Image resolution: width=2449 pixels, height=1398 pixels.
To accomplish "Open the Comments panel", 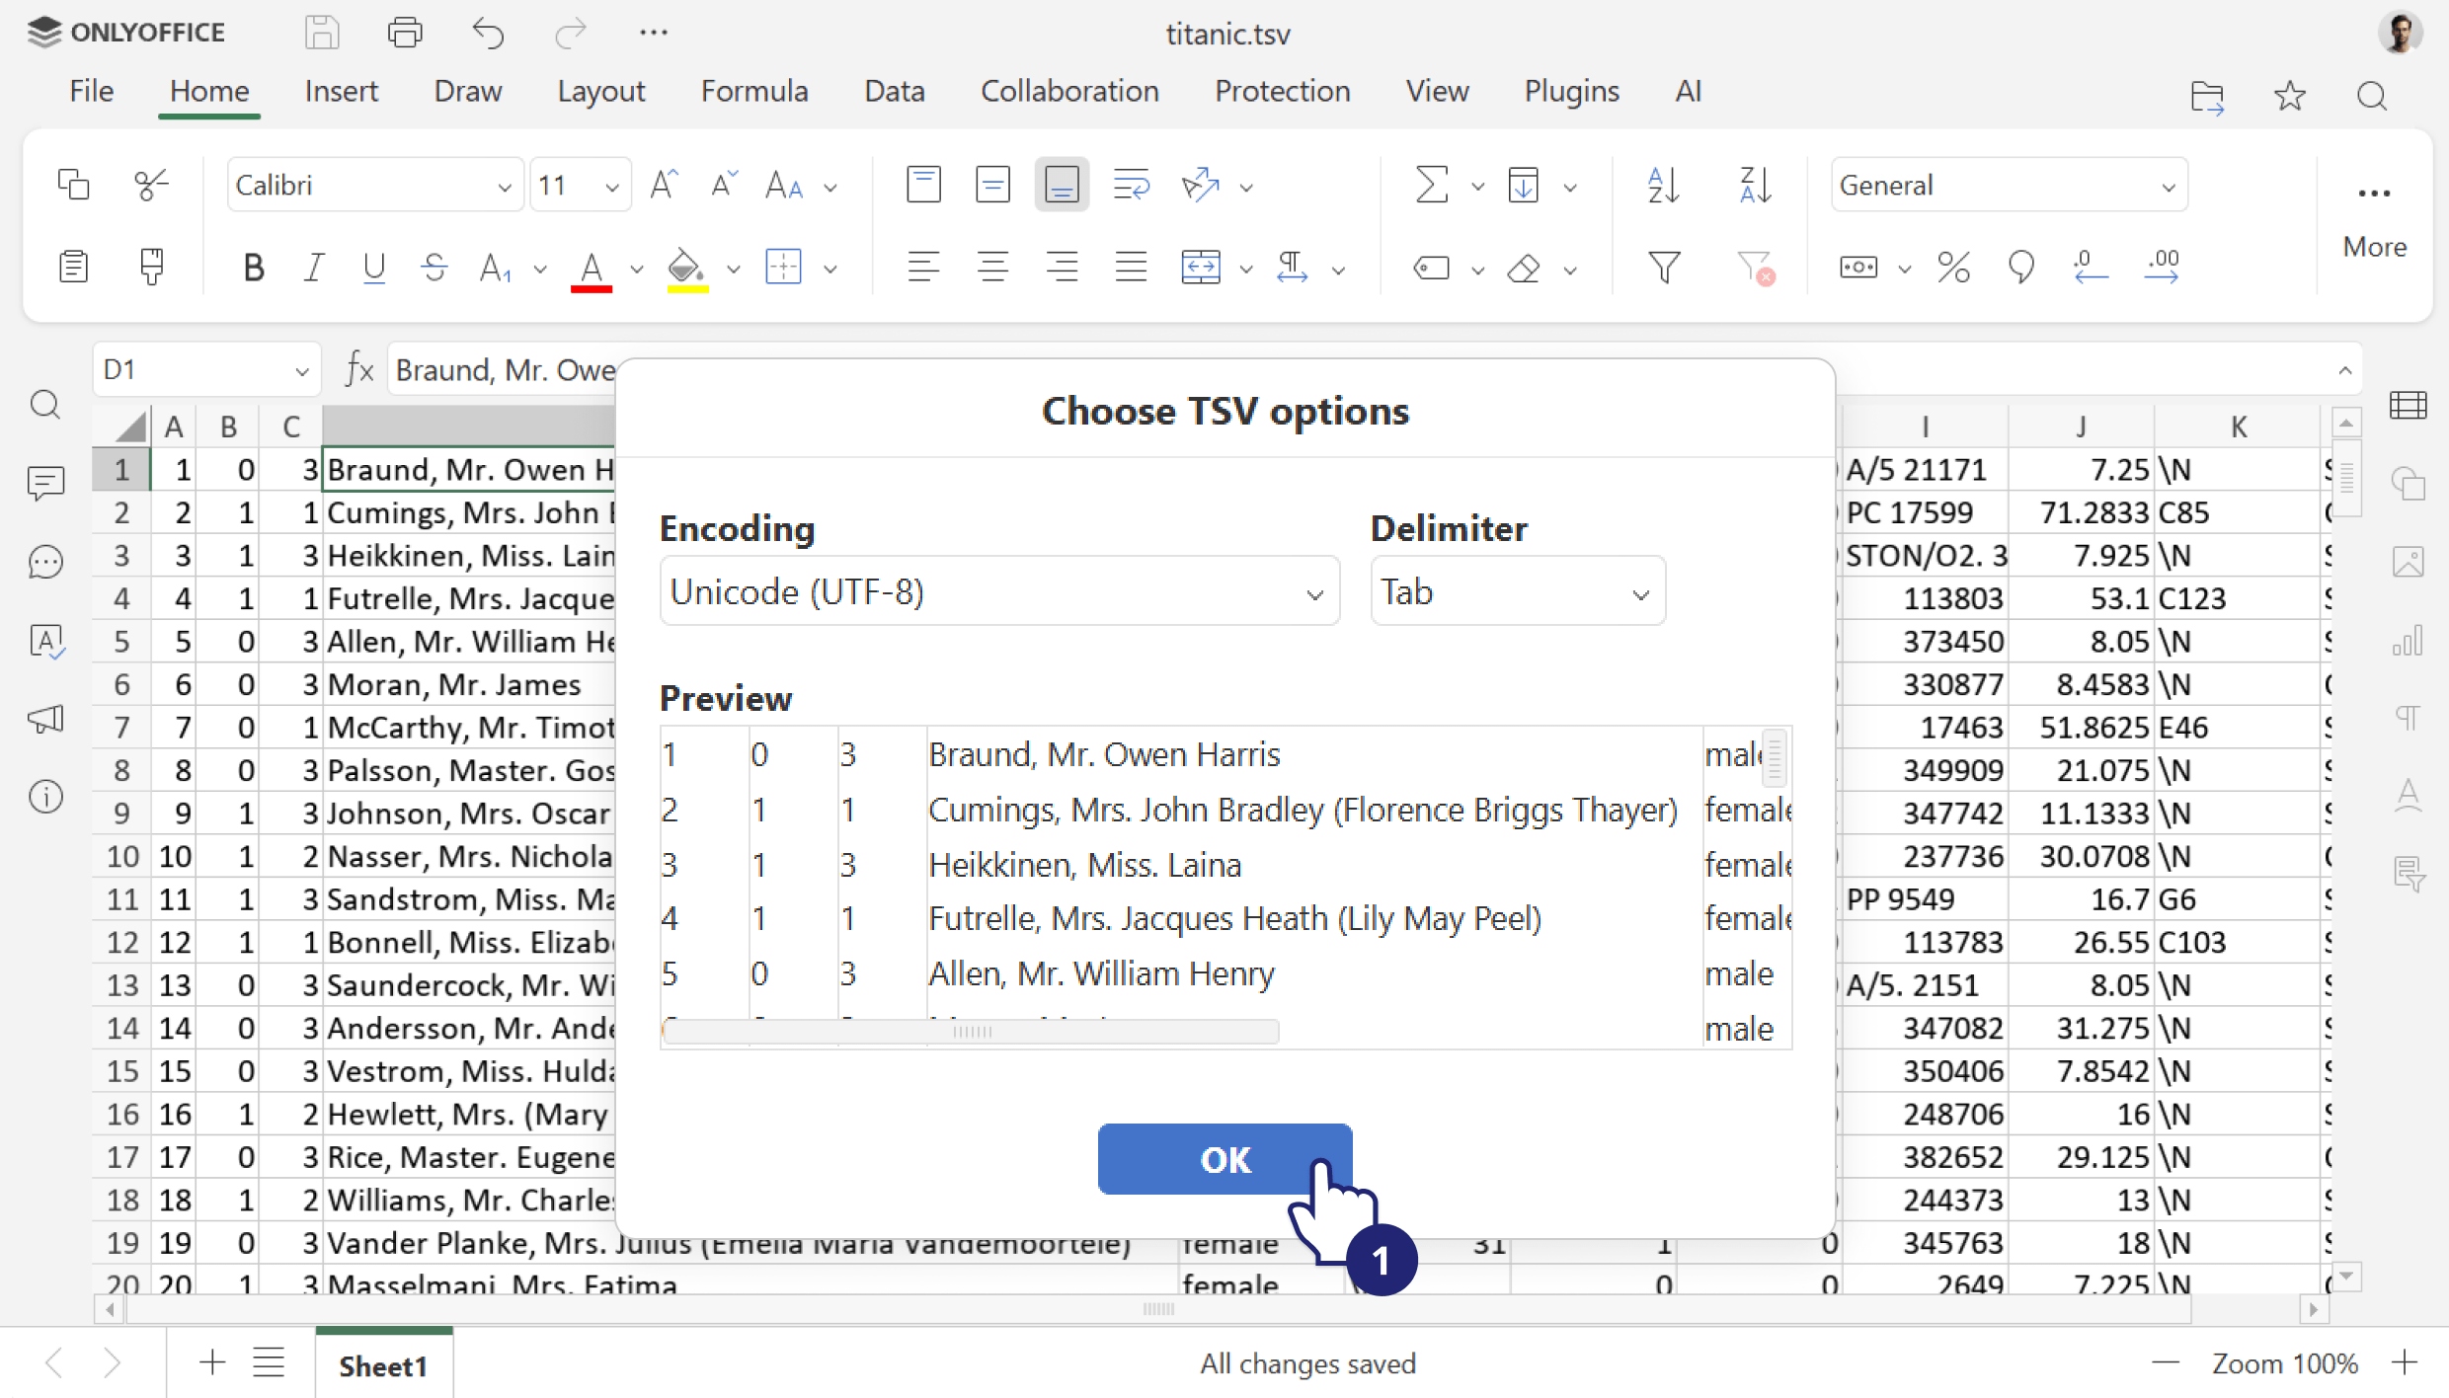I will [45, 483].
